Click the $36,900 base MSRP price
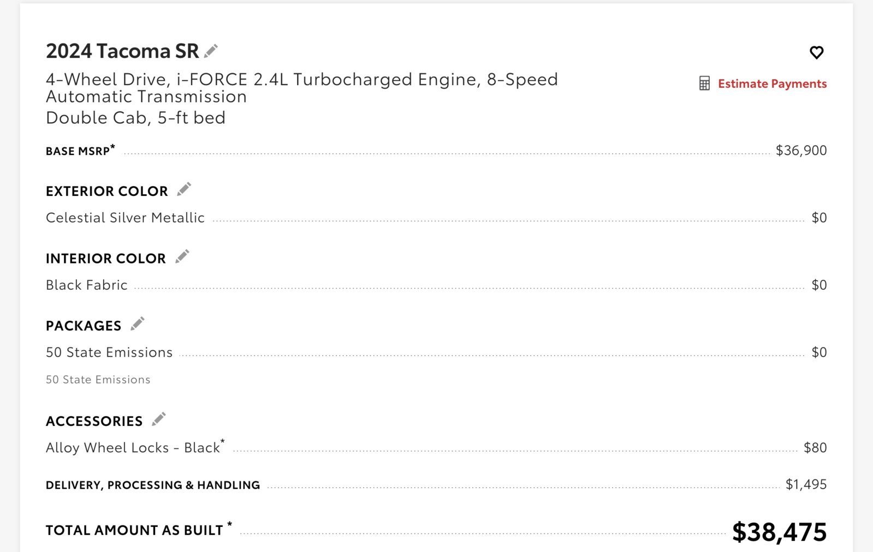 [x=801, y=151]
